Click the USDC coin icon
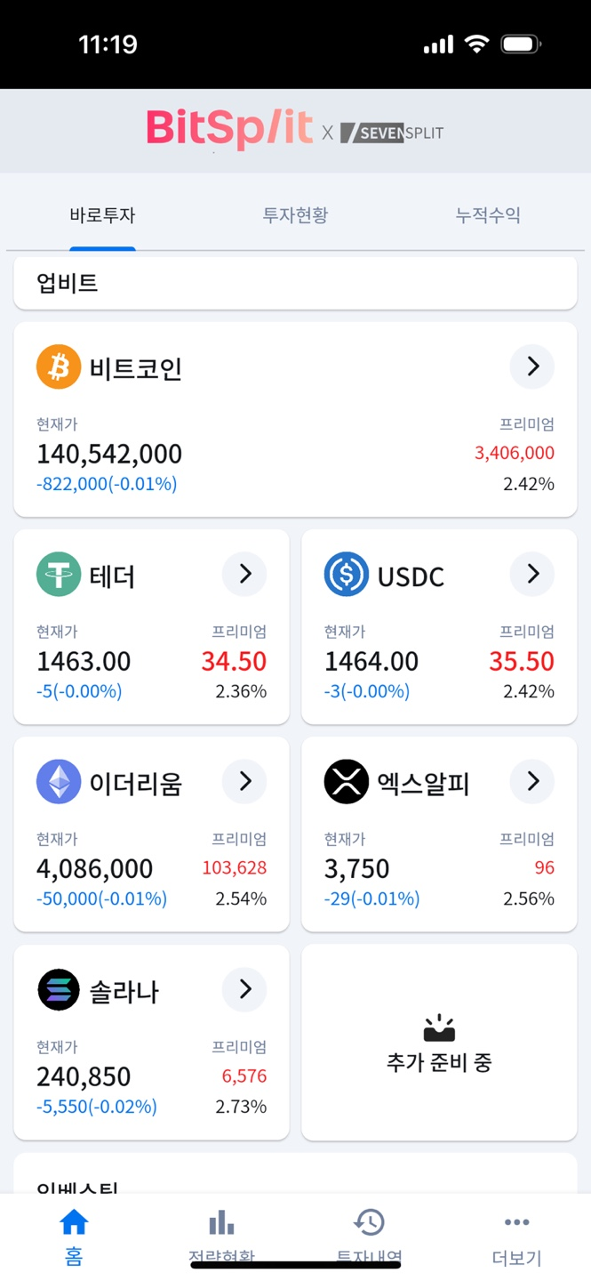The width and height of the screenshot is (591, 1281). point(346,574)
